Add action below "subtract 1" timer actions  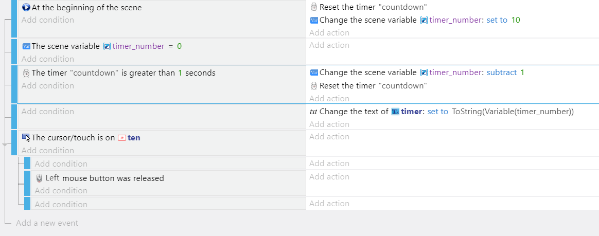[x=329, y=99]
